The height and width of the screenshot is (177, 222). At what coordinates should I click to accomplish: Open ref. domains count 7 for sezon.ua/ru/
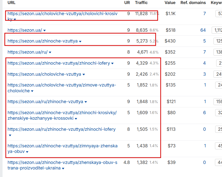[205, 52]
